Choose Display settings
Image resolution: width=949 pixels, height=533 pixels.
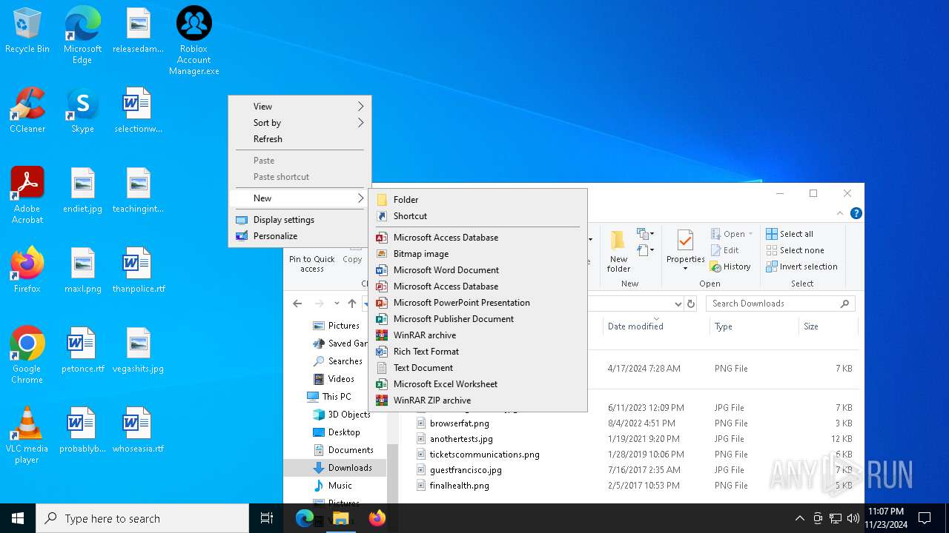click(300, 220)
